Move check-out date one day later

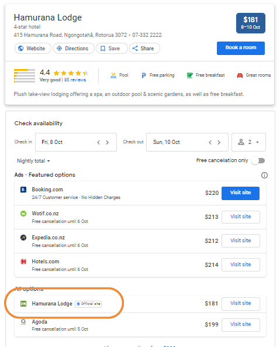click(219, 142)
